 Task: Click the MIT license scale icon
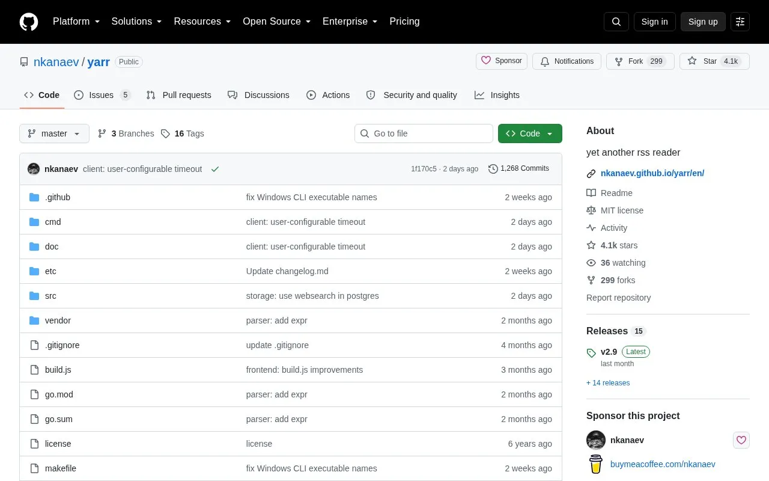[x=591, y=210]
